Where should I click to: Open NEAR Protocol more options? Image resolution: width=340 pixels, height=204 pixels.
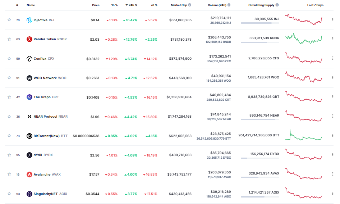[332, 116]
